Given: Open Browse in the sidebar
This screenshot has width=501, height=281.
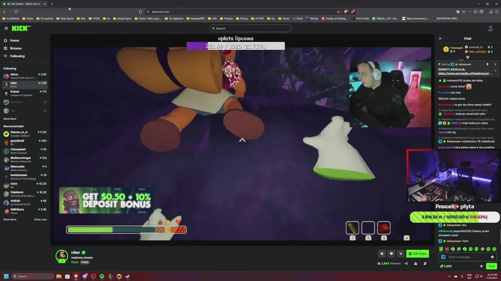Looking at the screenshot, I should (13, 48).
